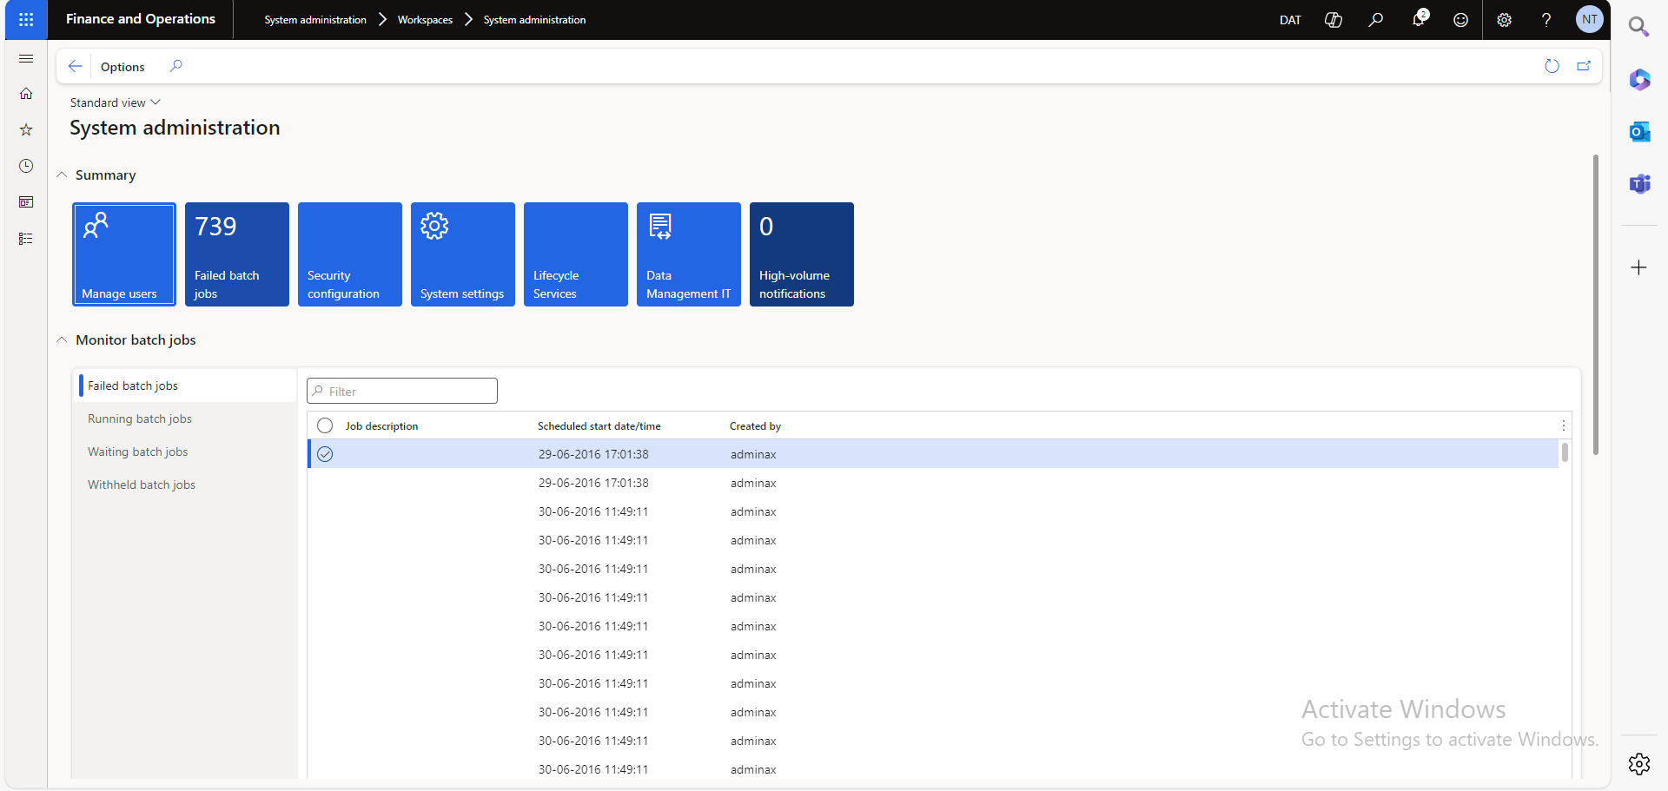This screenshot has width=1668, height=791.
Task: Open the Standard view dropdown
Action: 115,102
